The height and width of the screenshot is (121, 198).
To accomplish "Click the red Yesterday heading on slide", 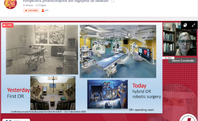I will [18, 90].
